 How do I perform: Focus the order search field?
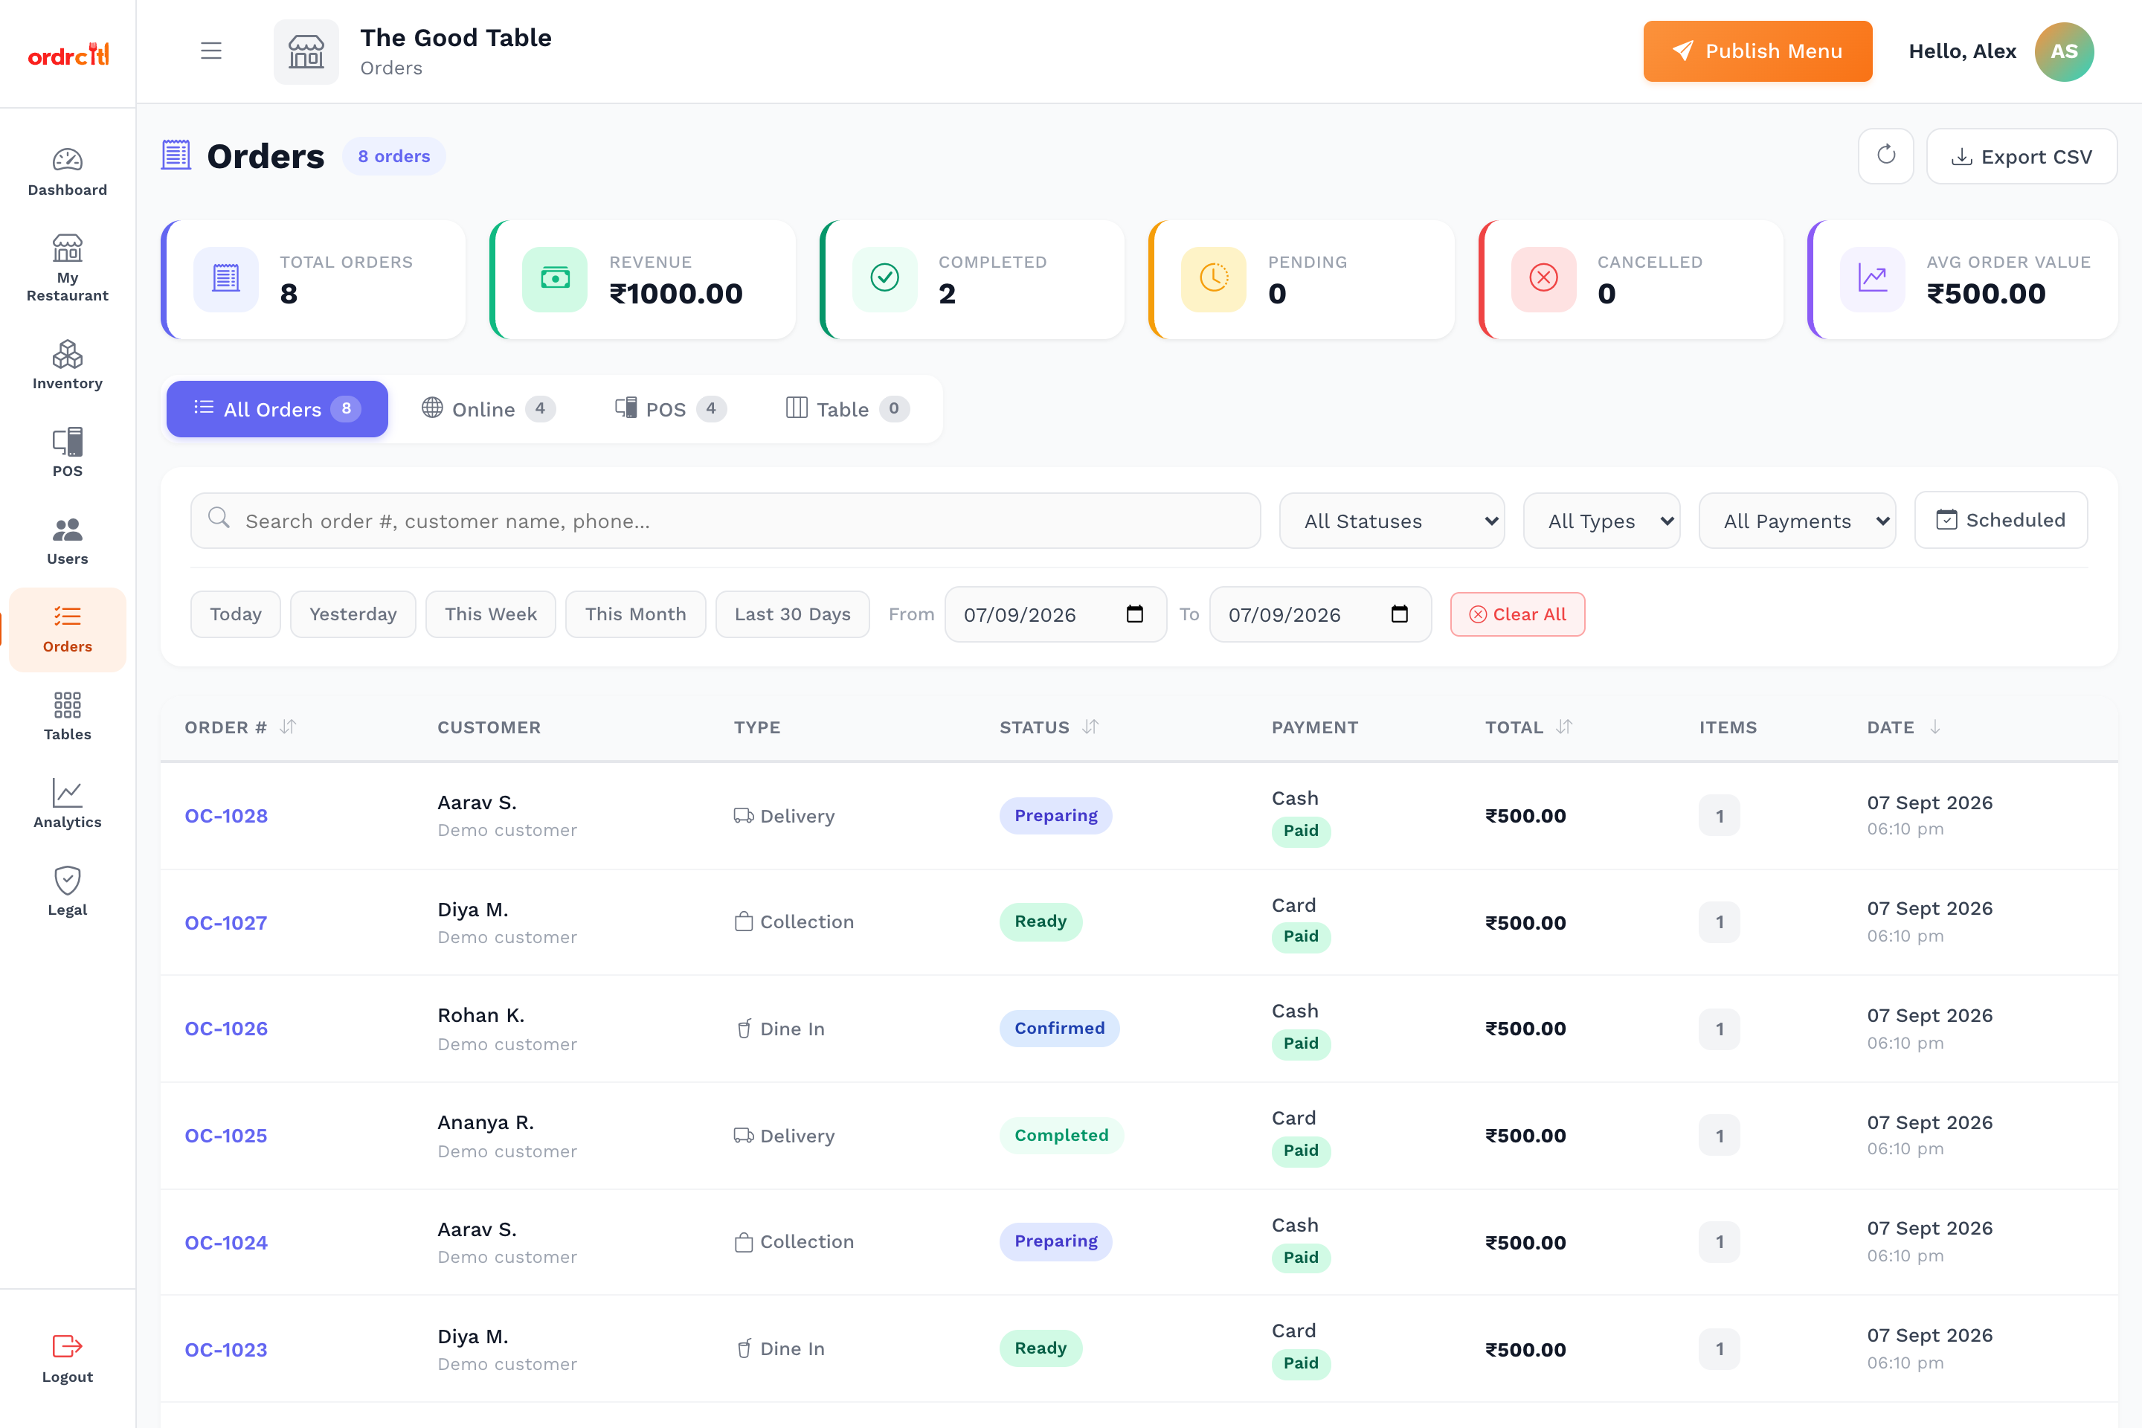point(725,521)
